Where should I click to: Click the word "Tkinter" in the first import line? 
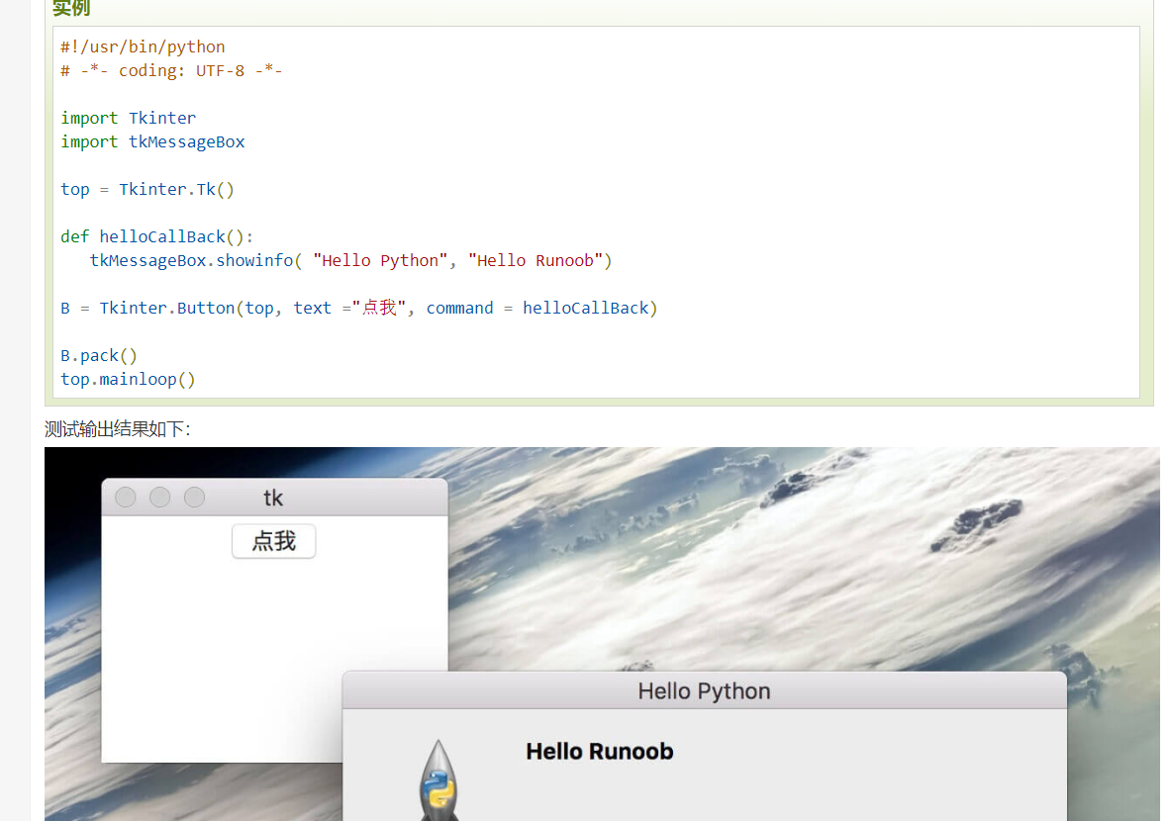click(161, 118)
